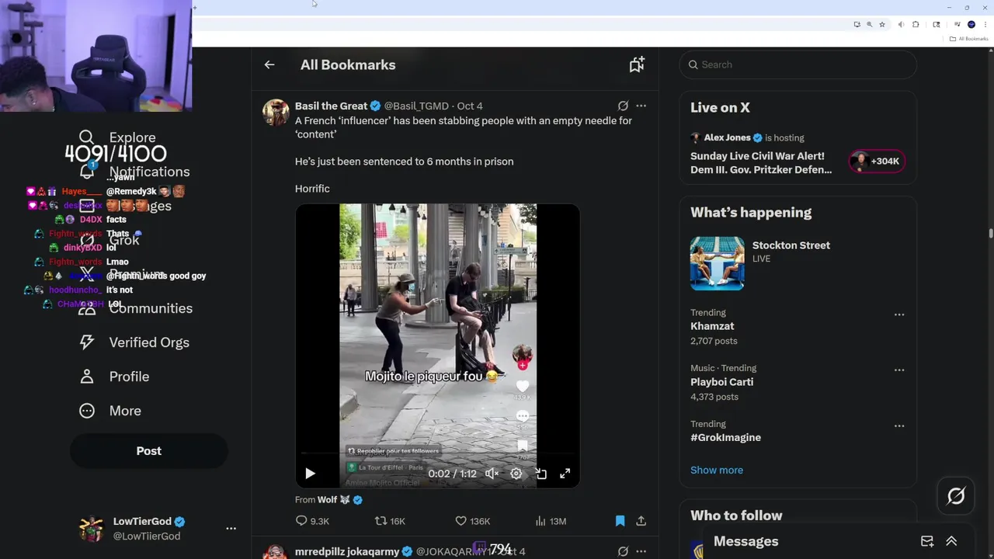The width and height of the screenshot is (994, 559).
Task: Open the Khamzat trending topic
Action: point(712,327)
